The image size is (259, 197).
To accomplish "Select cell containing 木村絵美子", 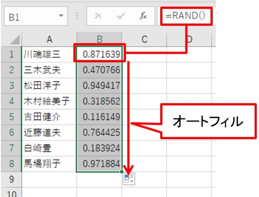I will (x=49, y=101).
